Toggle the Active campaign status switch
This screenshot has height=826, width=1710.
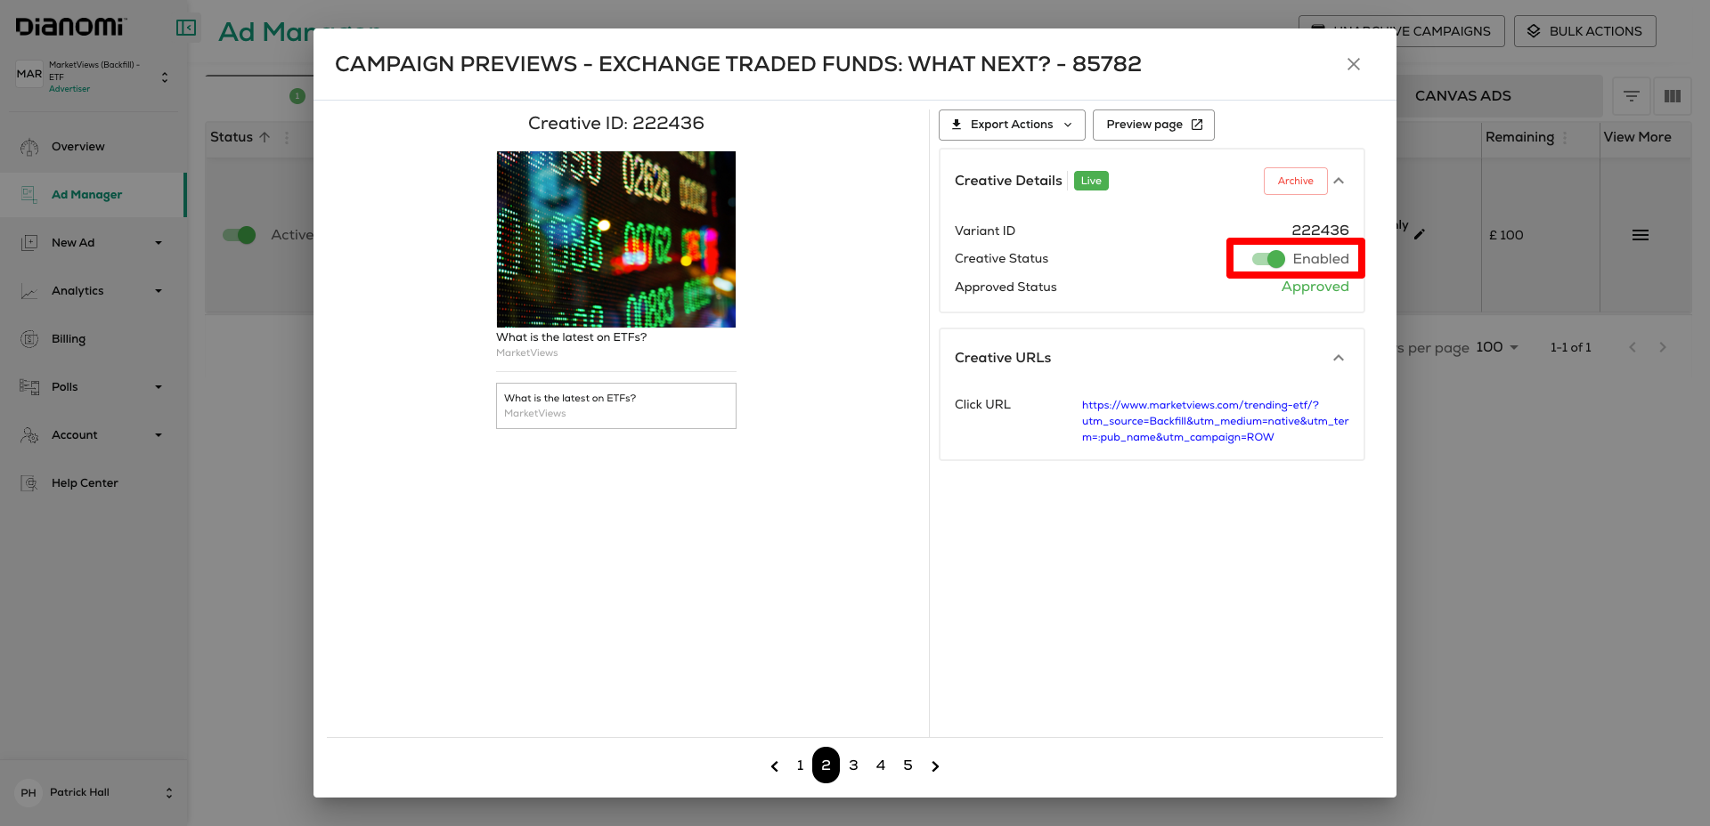[239, 235]
